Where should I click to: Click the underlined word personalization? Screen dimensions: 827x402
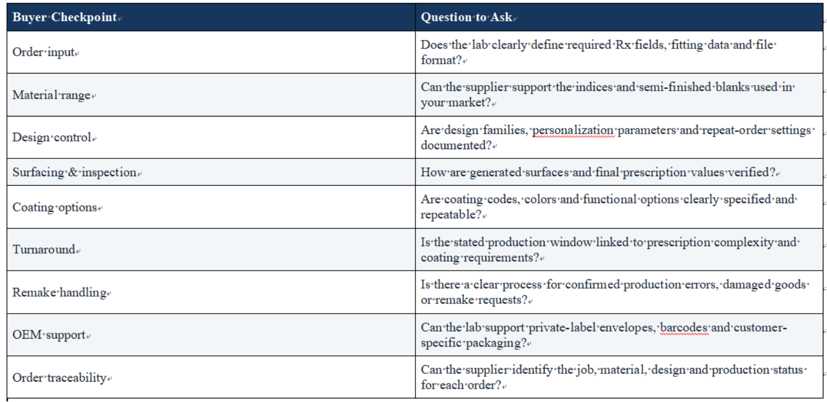[573, 130]
